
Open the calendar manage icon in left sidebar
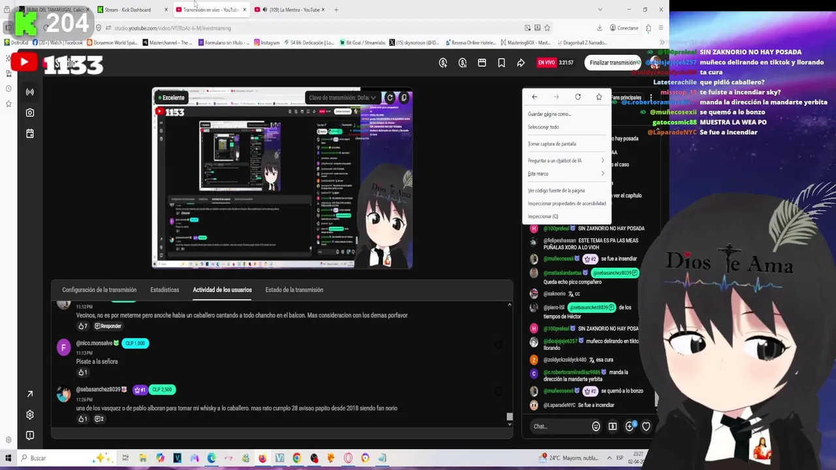click(x=29, y=134)
